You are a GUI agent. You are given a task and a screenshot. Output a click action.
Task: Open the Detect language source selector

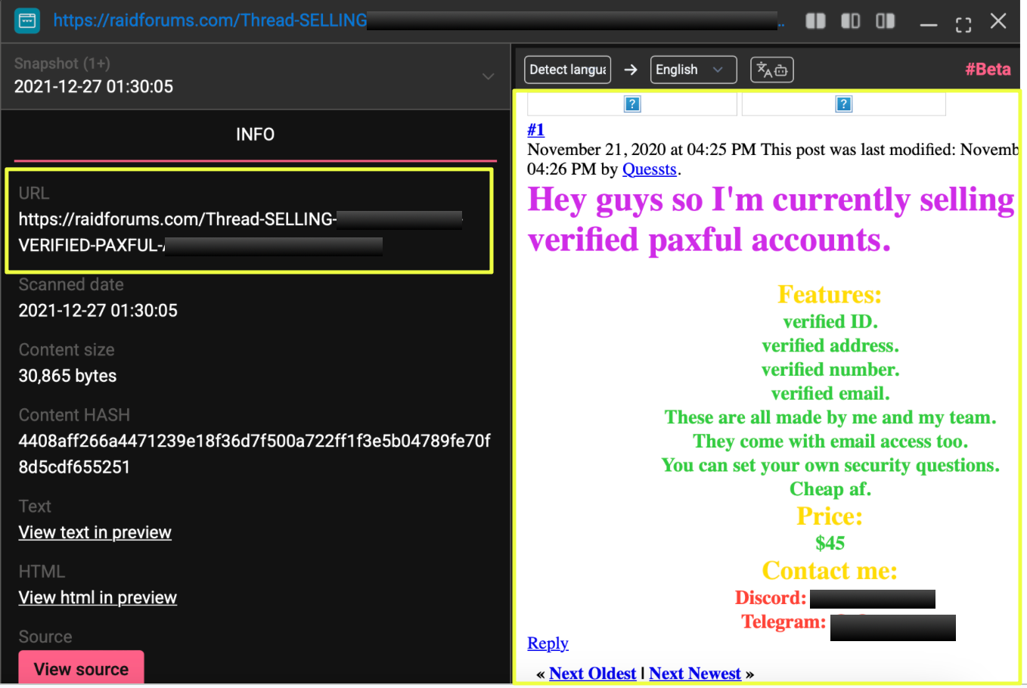(x=567, y=70)
